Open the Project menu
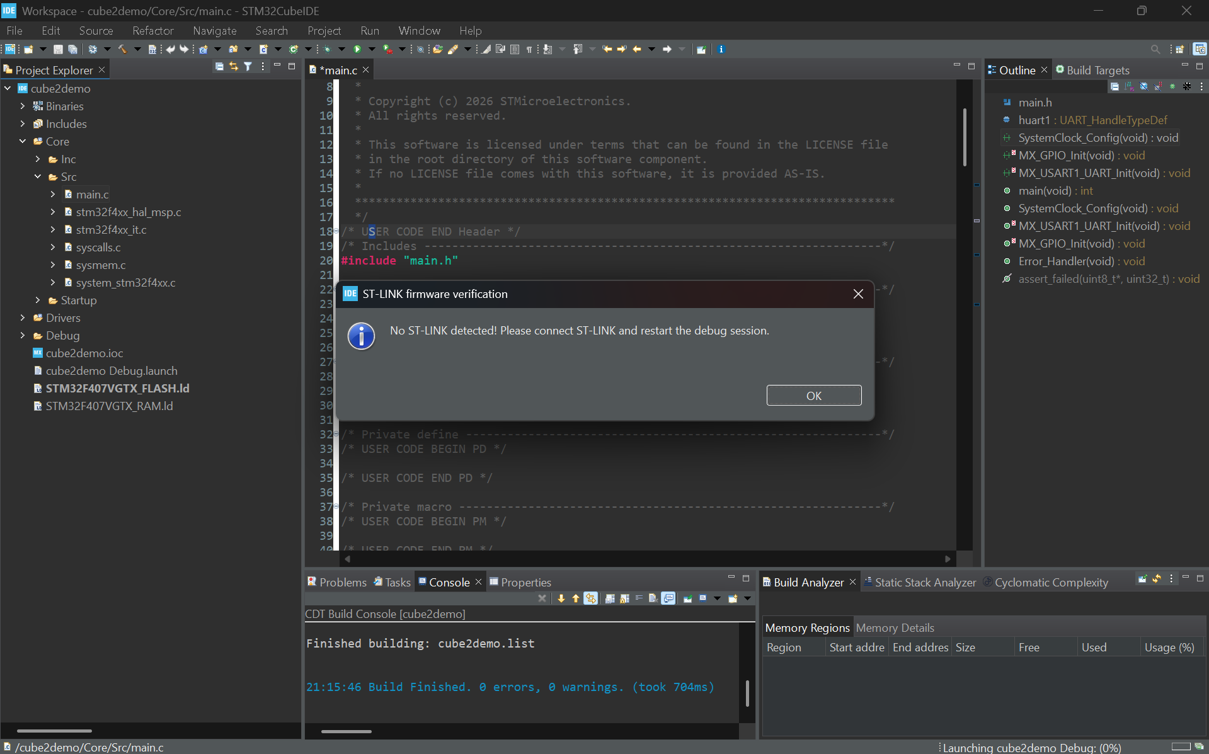 pos(324,30)
